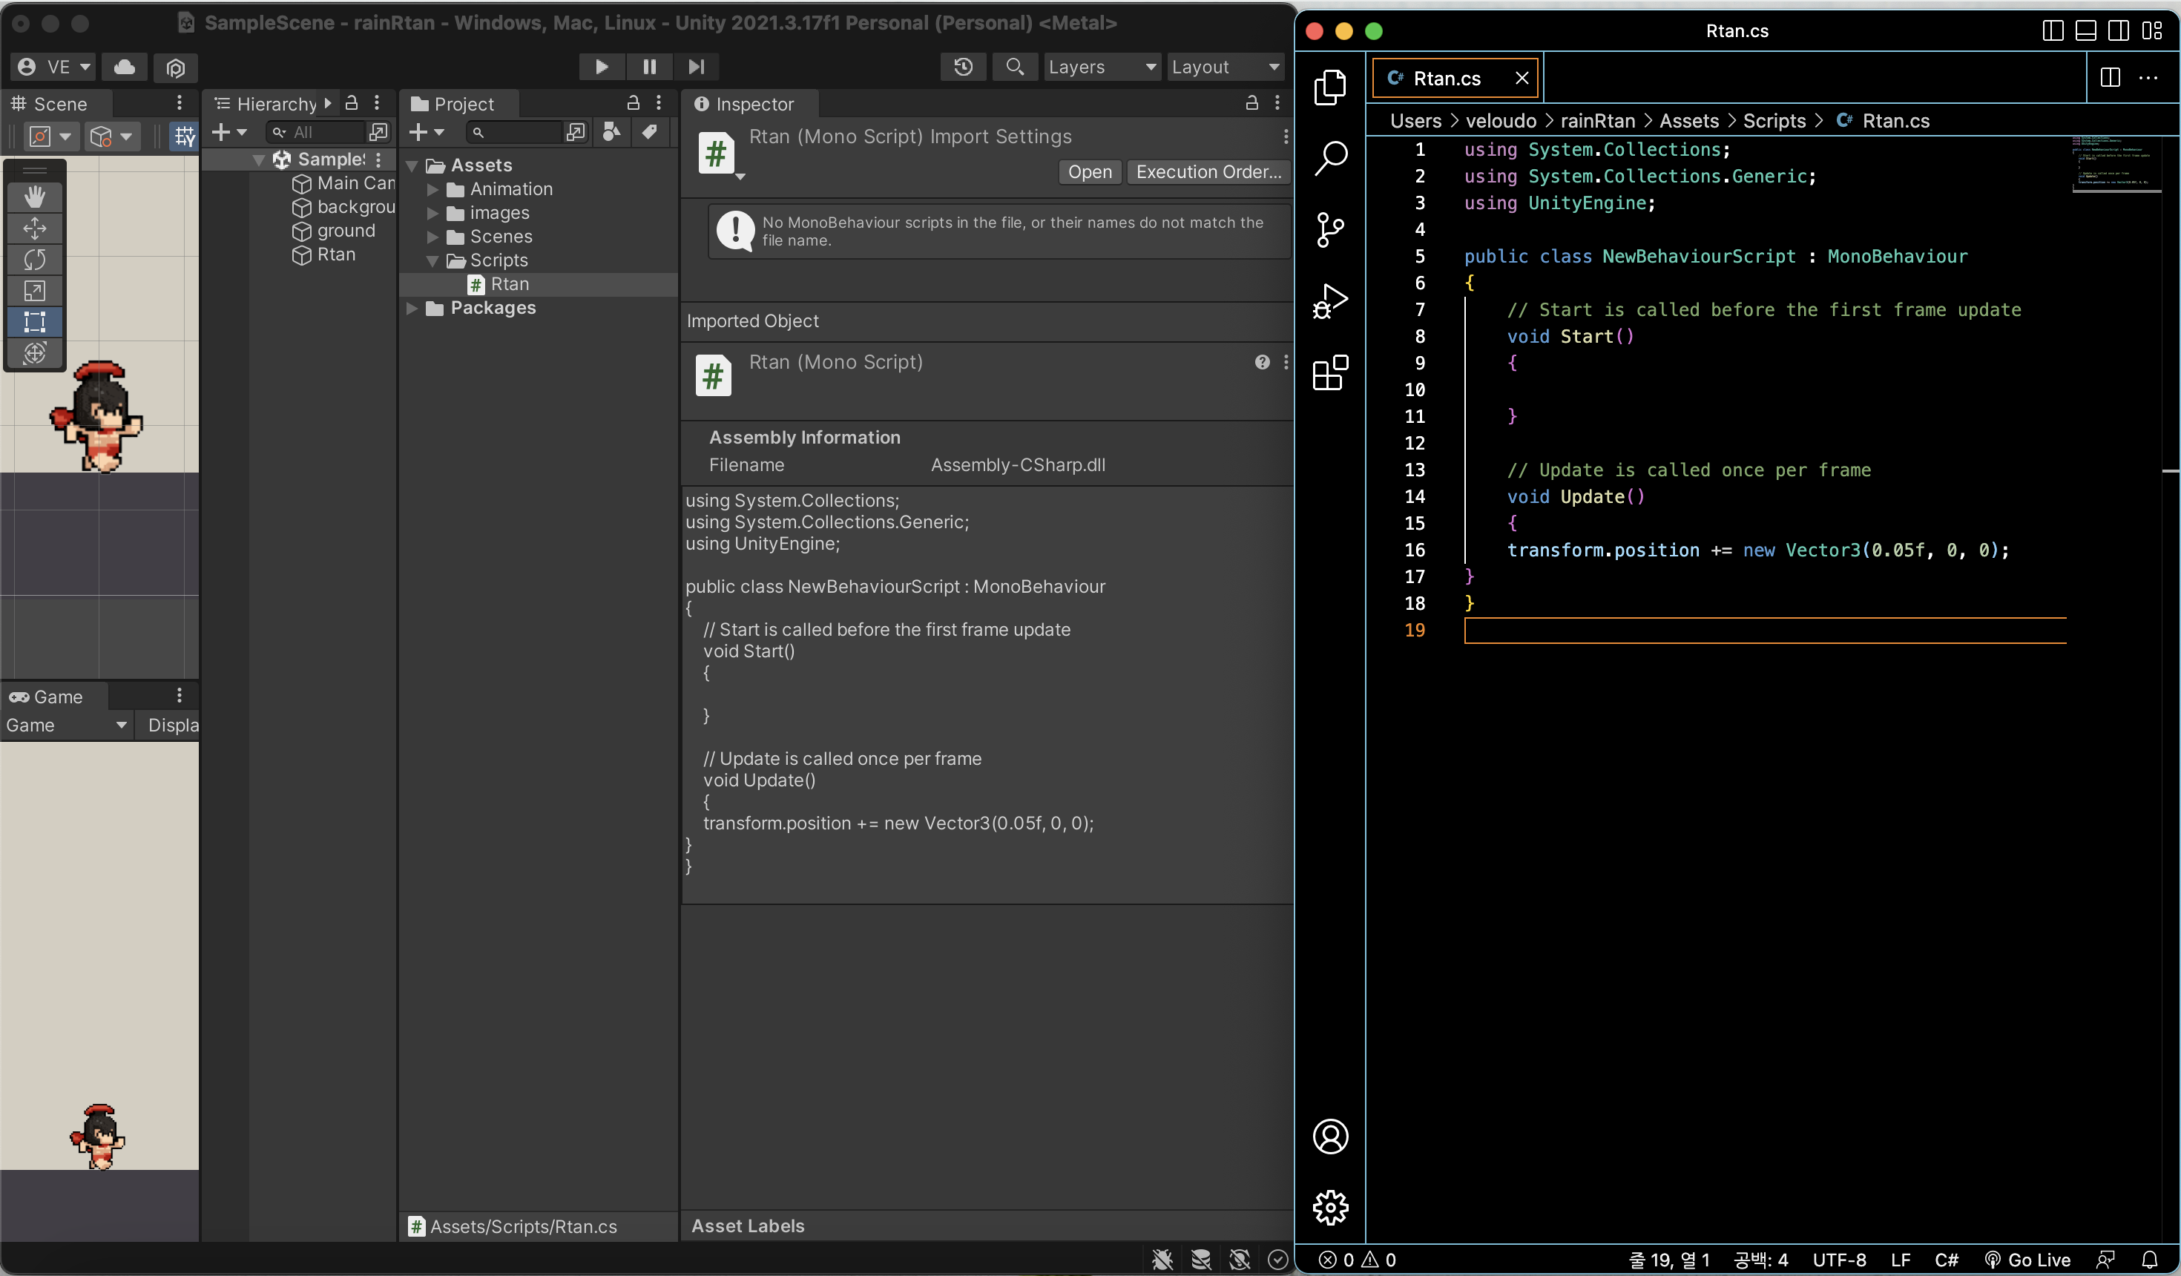
Task: Toggle Inspector panel lock
Action: tap(1251, 103)
